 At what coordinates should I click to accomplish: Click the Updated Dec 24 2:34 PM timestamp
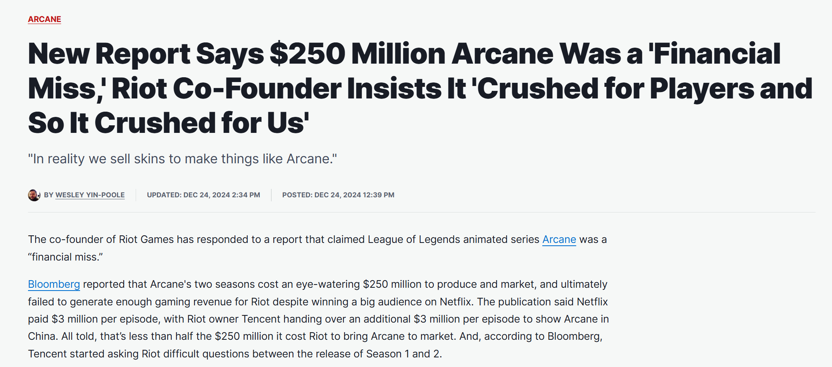(x=203, y=195)
